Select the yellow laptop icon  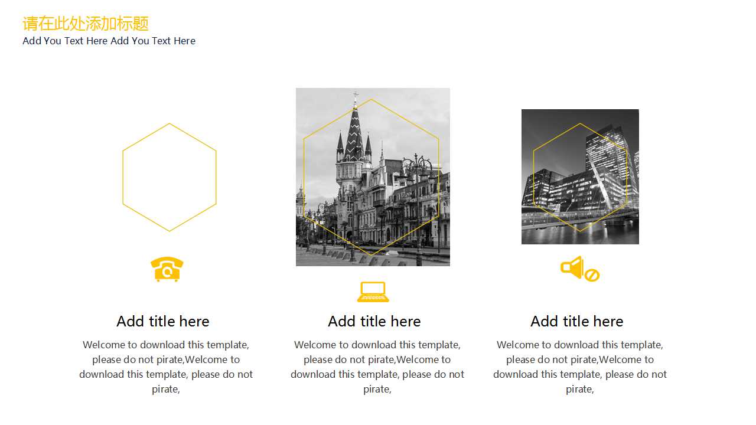373,292
